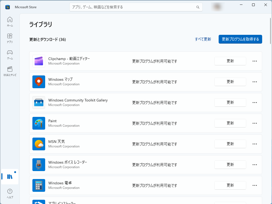
Task: Open the Windows Community Toolkit Gallery icon
Action: point(39,102)
